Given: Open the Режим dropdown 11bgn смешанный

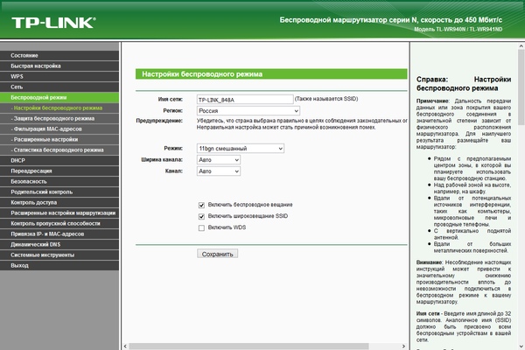Looking at the screenshot, I should (241, 149).
